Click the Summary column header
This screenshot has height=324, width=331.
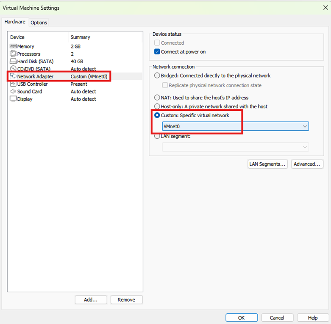[81, 37]
